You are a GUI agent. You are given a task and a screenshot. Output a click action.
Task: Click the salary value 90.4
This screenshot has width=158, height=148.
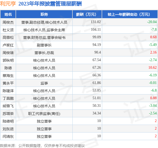[97, 52]
